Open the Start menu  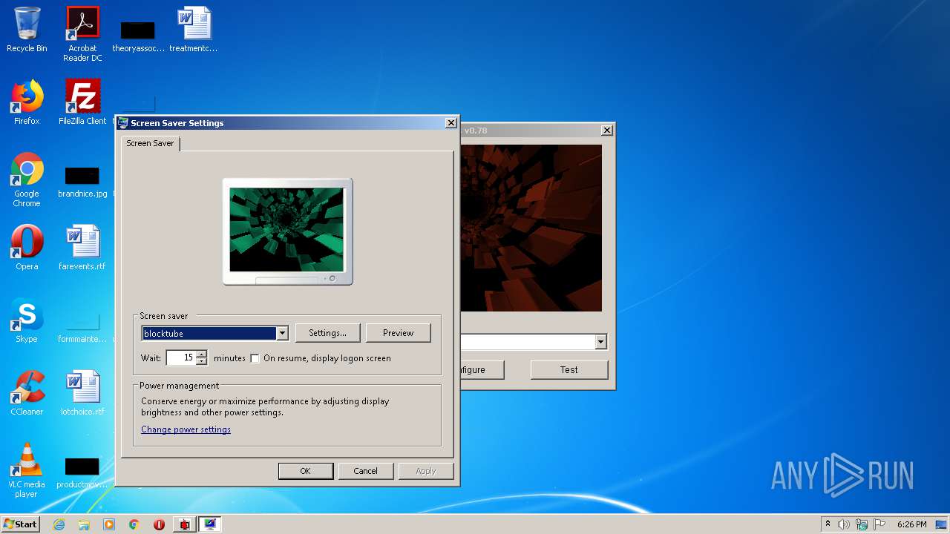point(21,524)
